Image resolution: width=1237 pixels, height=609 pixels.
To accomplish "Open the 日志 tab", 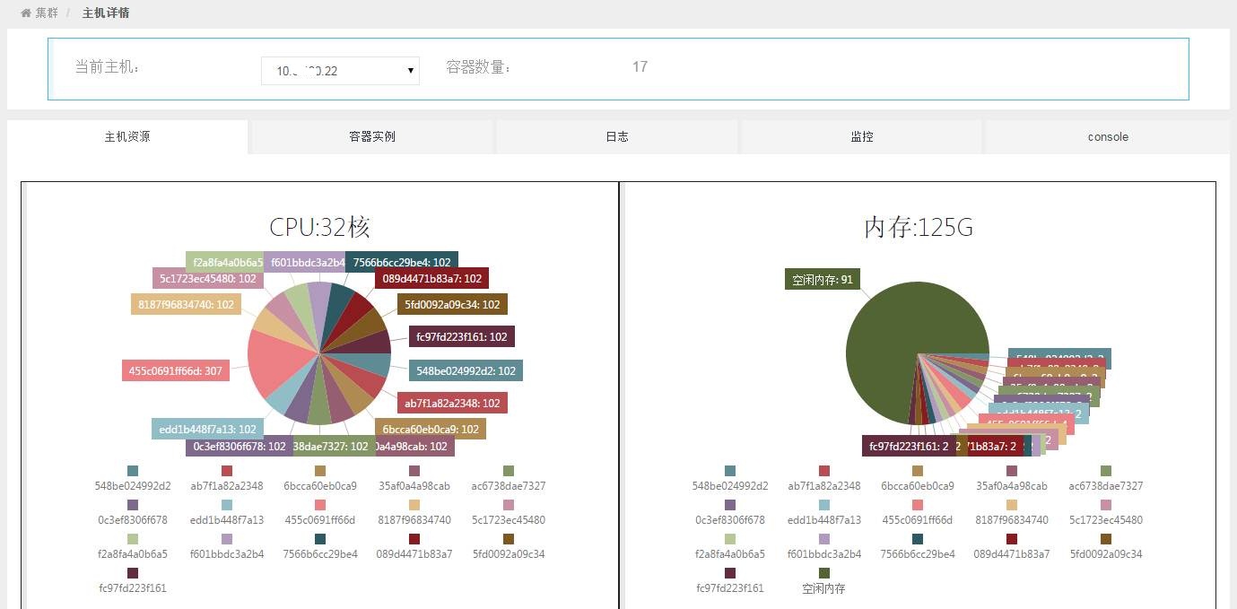I will pyautogui.click(x=617, y=137).
